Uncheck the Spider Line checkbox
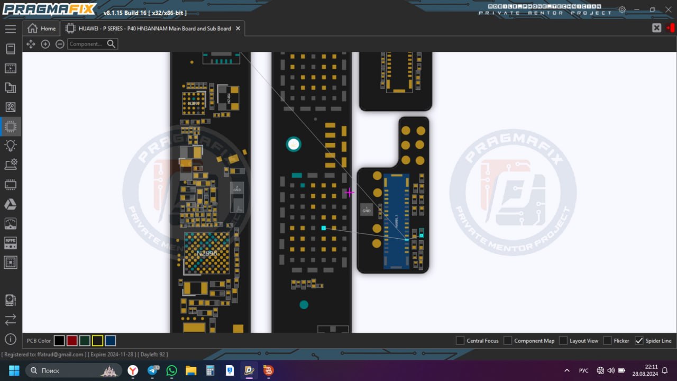677x381 pixels. pyautogui.click(x=639, y=341)
